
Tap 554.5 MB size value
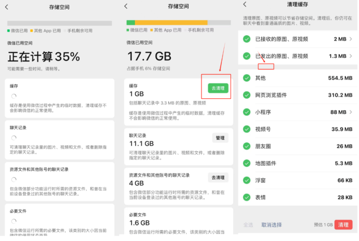[340, 78]
